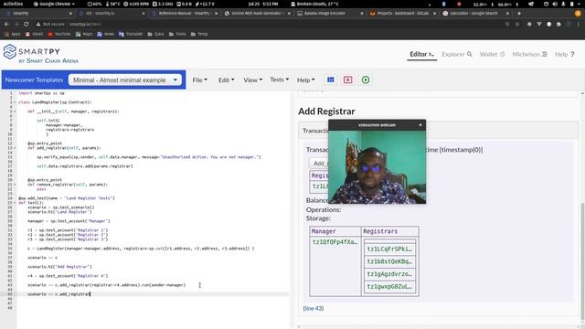
Task: Go back in browser history
Action: coord(6,24)
